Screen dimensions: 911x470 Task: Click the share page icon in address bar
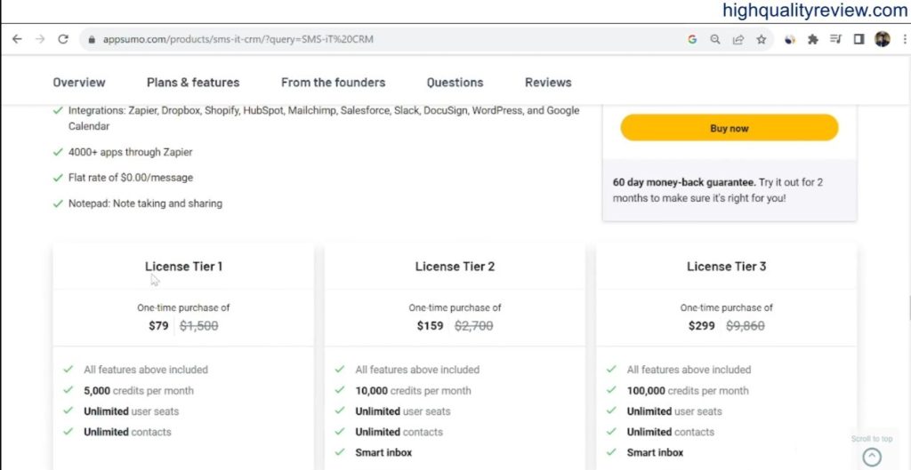click(738, 39)
